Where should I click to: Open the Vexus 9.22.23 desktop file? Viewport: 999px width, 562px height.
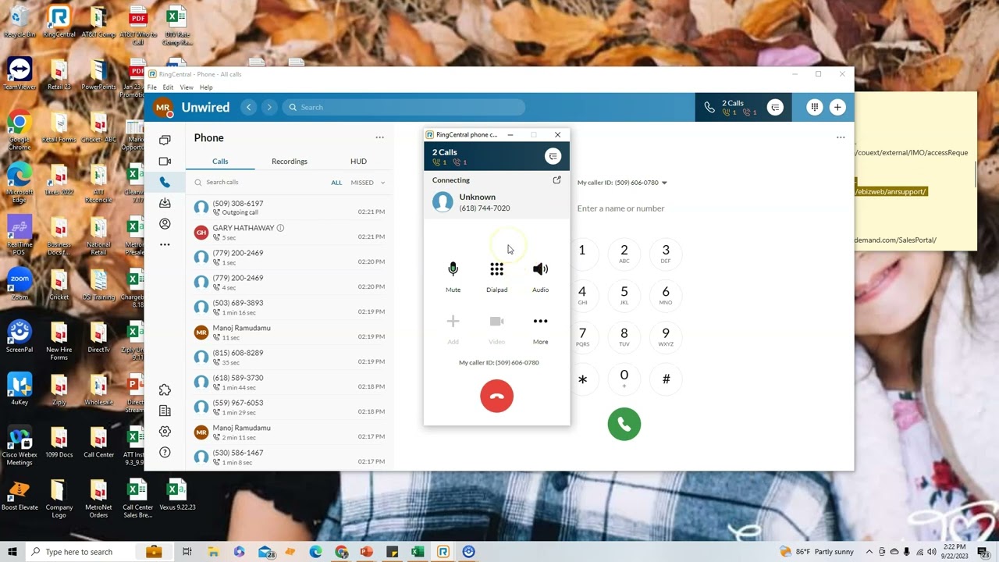[x=177, y=496]
